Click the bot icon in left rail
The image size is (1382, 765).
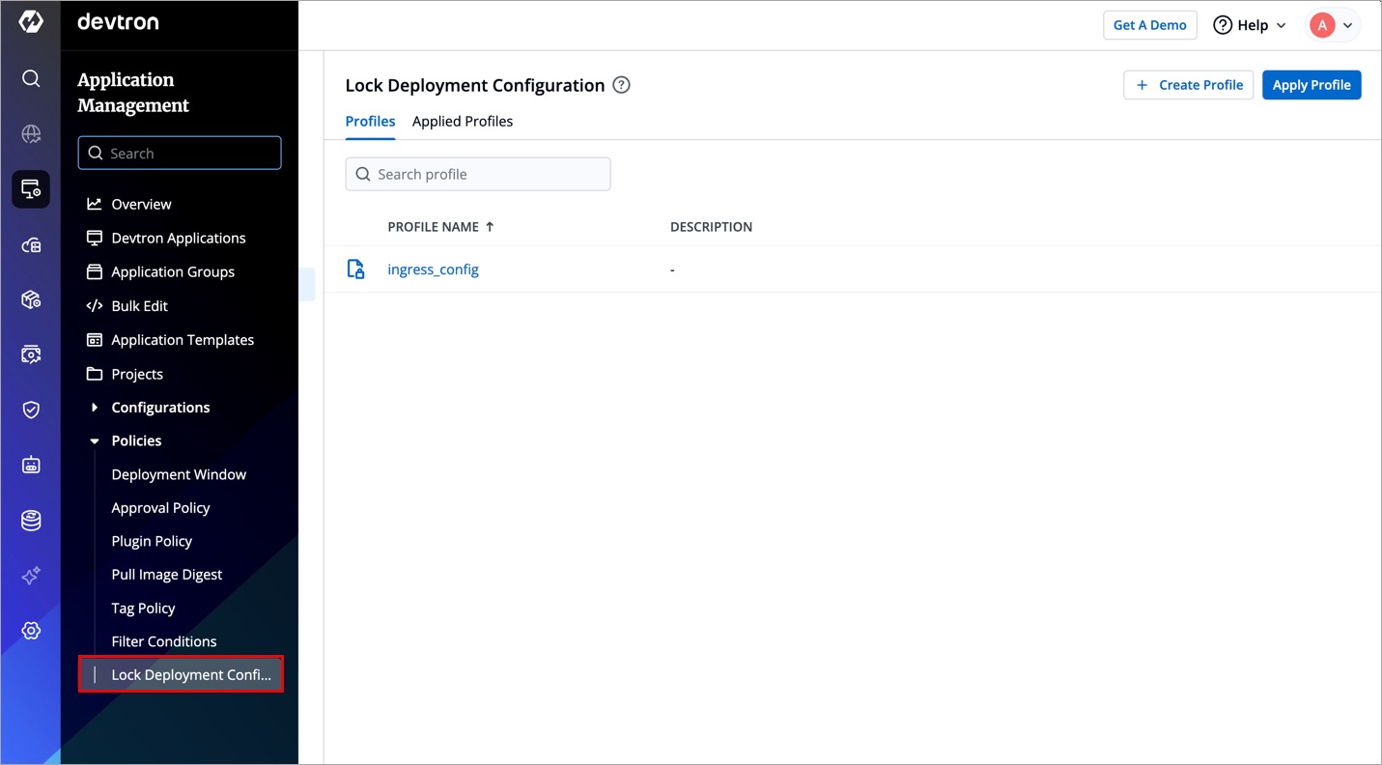(x=31, y=466)
